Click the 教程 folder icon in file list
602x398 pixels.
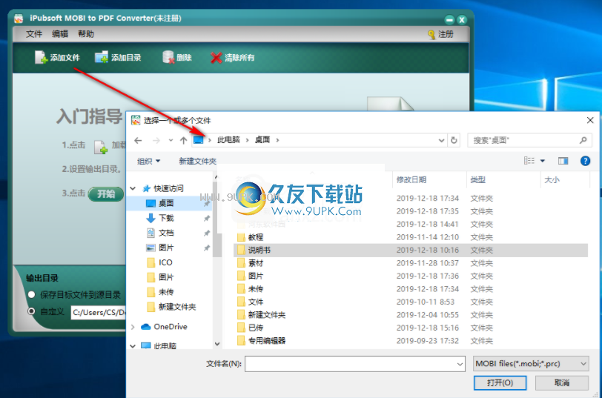(241, 237)
